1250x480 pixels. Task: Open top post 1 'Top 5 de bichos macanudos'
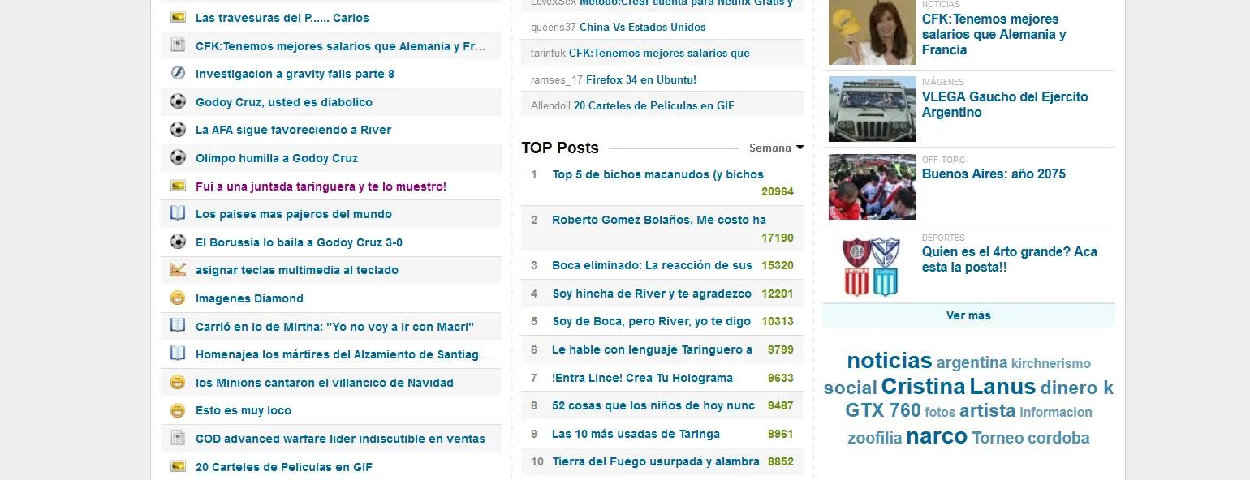[658, 174]
